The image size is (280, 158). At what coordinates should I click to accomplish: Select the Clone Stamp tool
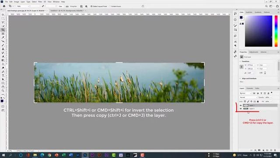pos(3,49)
